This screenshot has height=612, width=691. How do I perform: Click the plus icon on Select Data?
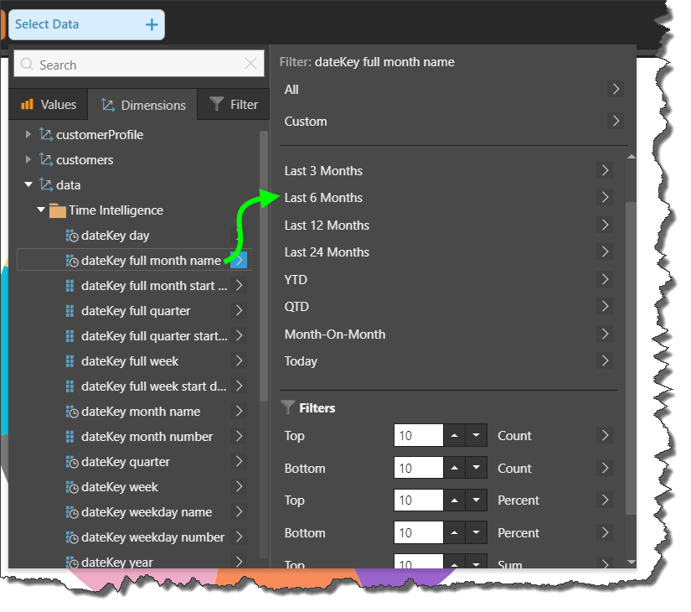pos(152,24)
